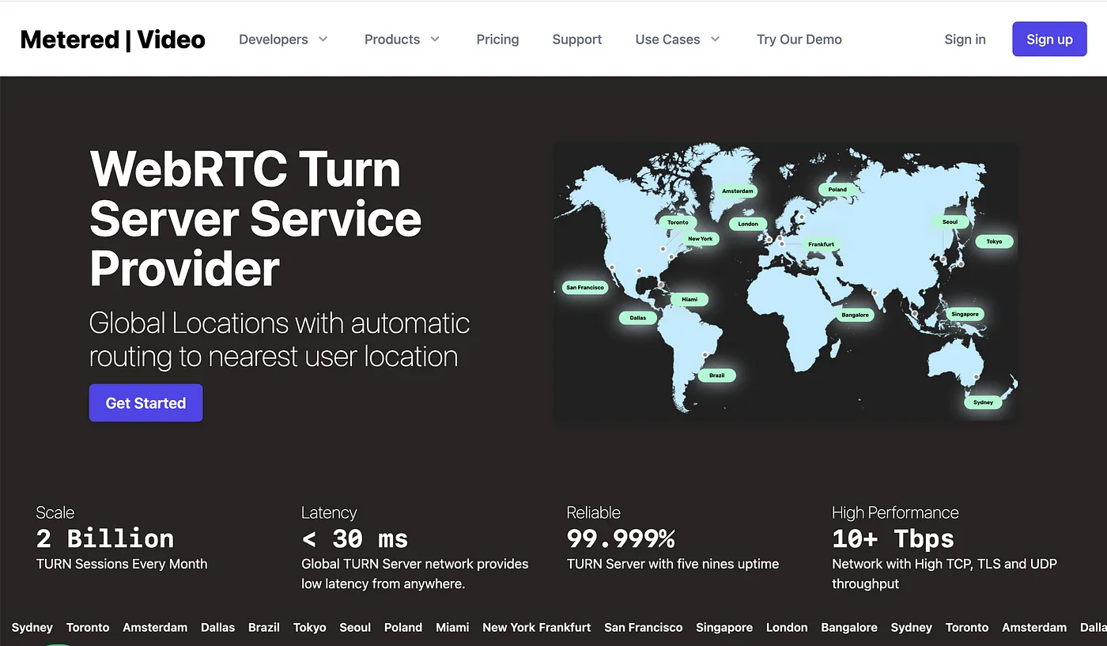Click the 2 Billion scale figure

coord(105,538)
